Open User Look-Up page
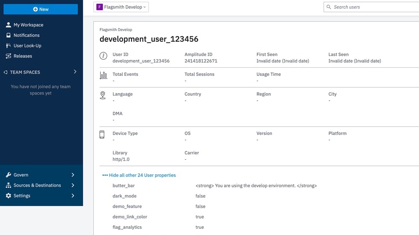Viewport: 419px width, 235px height. click(x=27, y=46)
